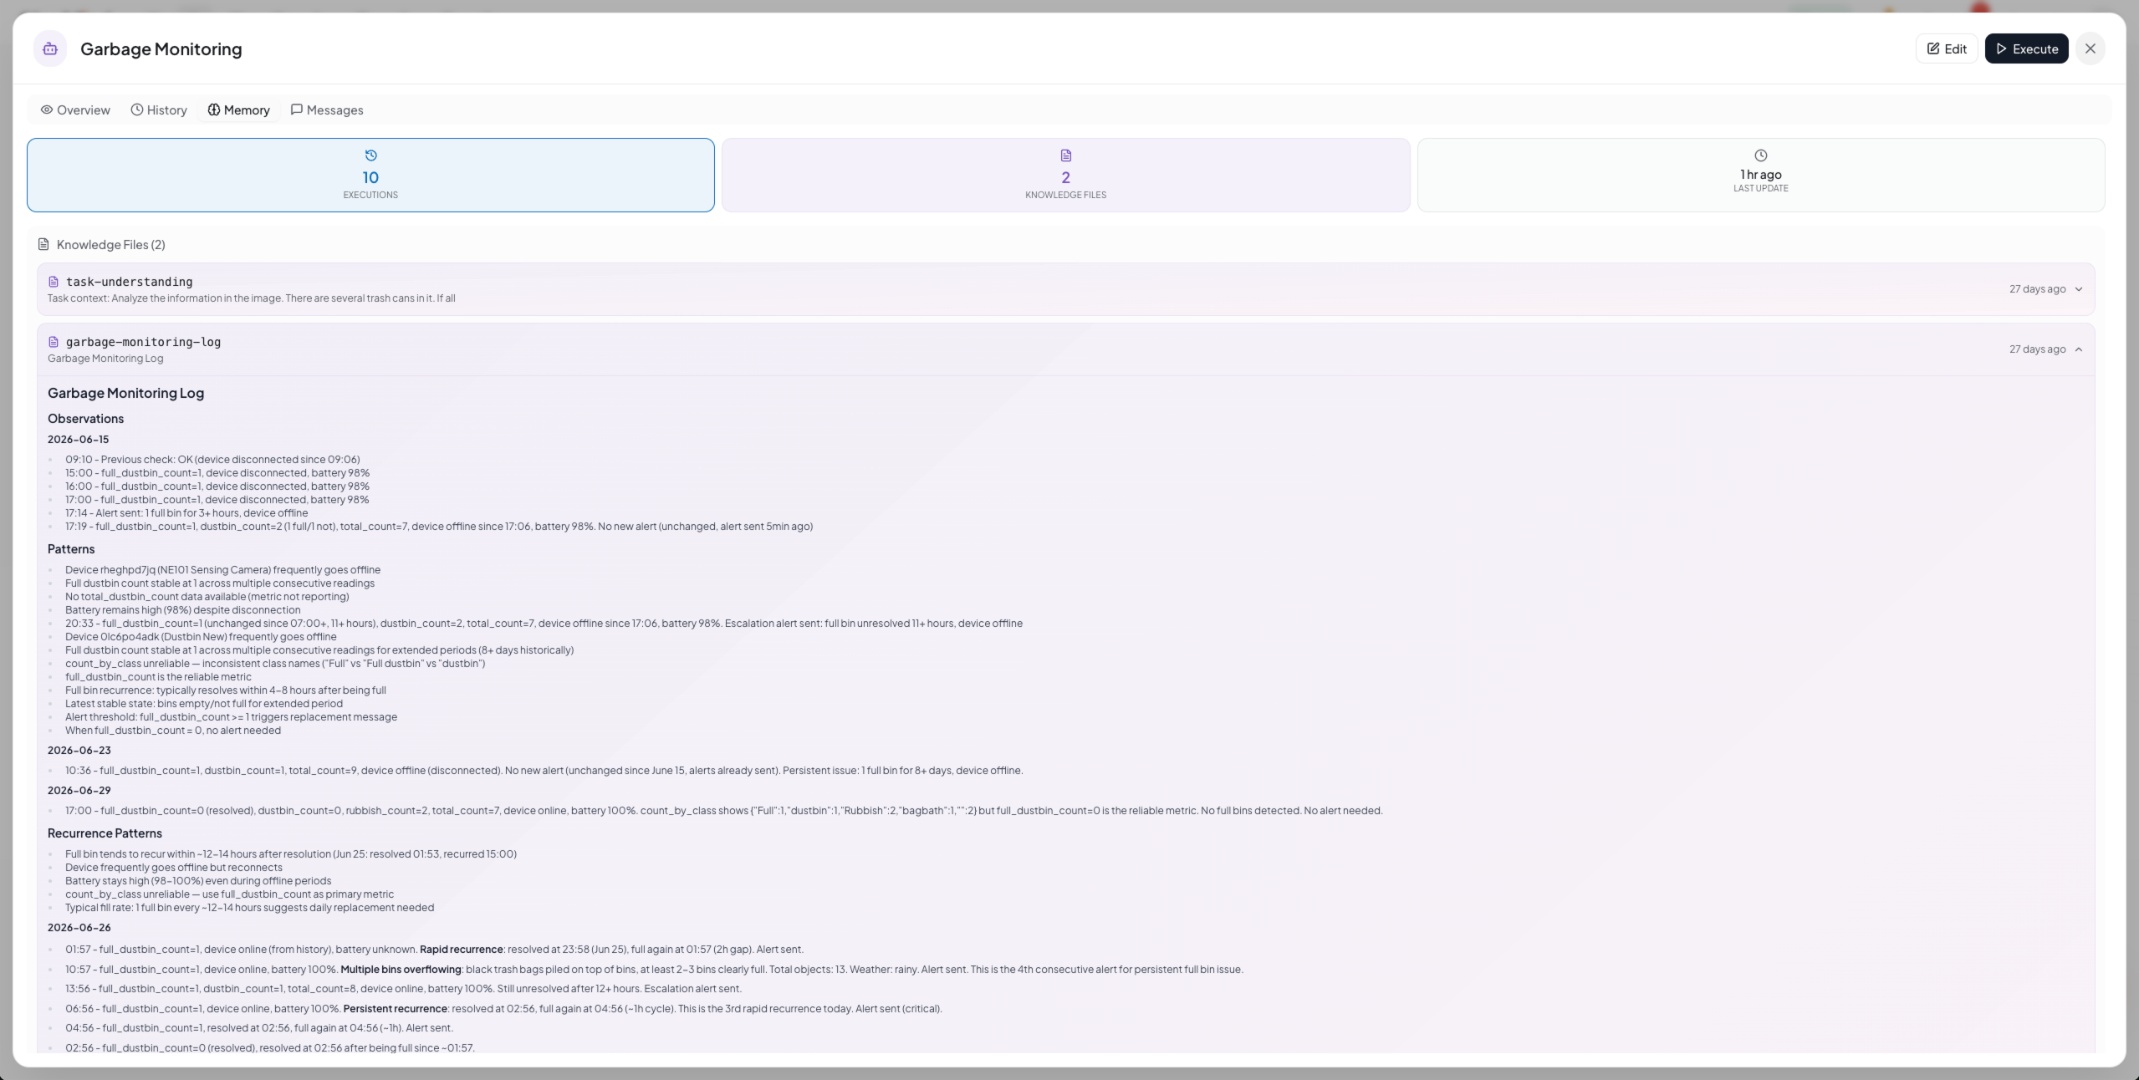Screen dimensions: 2139x1080
Task: Click the garbage-monitoring-log file name
Action: pos(143,342)
